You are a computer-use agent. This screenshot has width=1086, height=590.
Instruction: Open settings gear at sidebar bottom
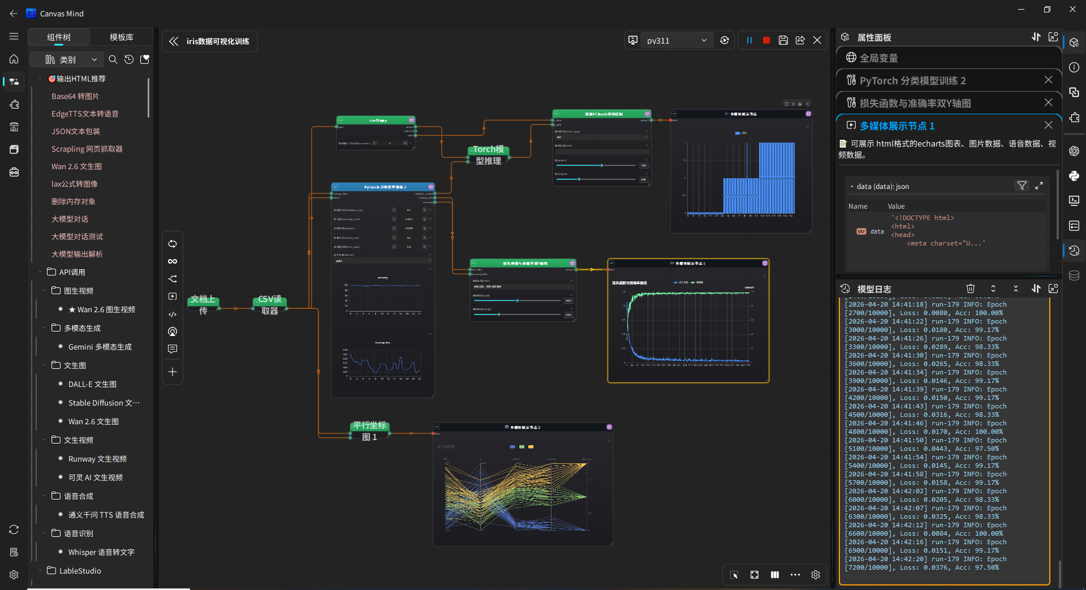point(14,575)
